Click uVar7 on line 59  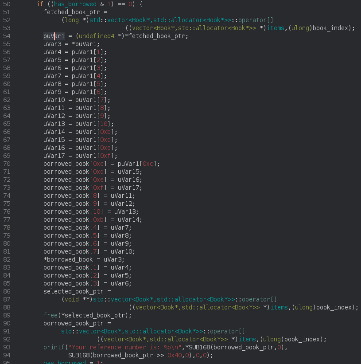[x=52, y=76]
